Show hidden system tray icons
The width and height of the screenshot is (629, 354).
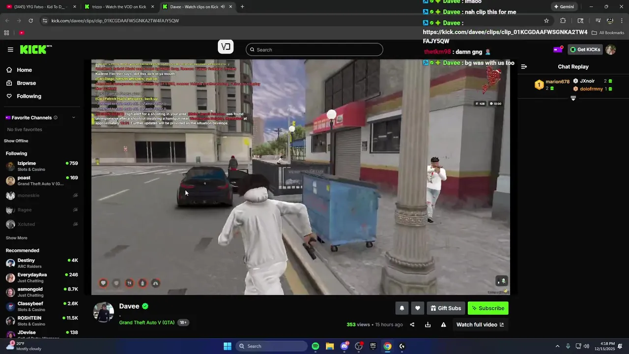click(x=557, y=346)
